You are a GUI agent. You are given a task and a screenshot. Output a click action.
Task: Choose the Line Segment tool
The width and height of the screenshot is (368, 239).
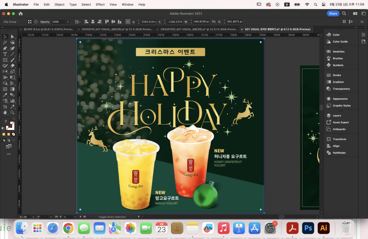(x=13, y=54)
